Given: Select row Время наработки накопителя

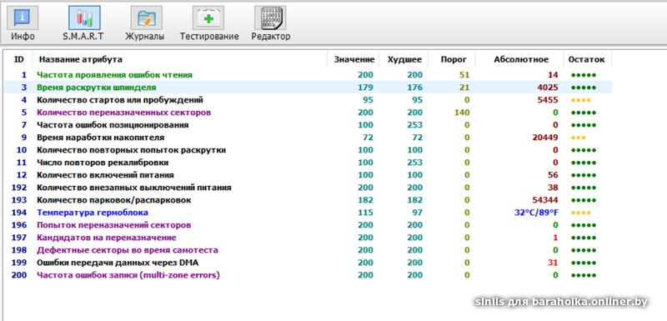Looking at the screenshot, I should (308, 138).
